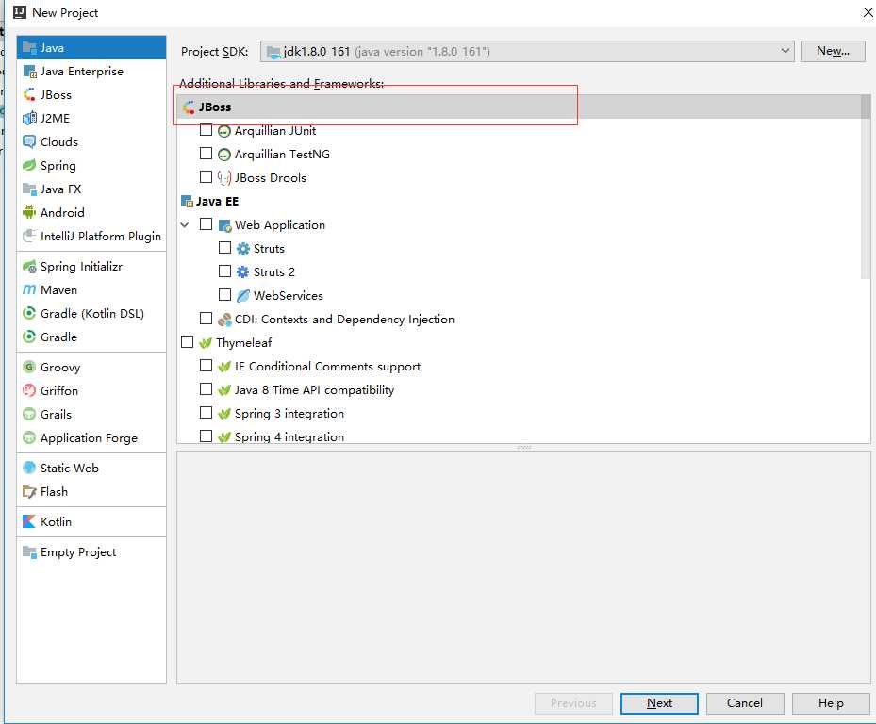The height and width of the screenshot is (724, 876).
Task: Tick the Struts checkbox
Action: (224, 248)
